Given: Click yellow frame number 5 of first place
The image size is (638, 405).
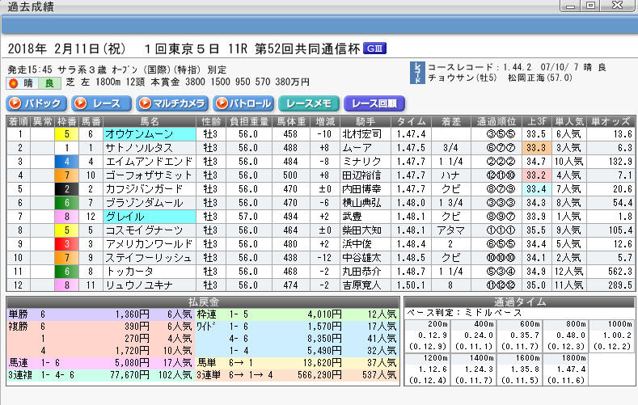Looking at the screenshot, I should [67, 134].
